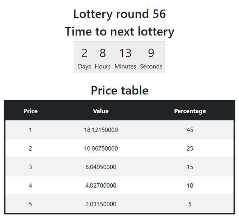
Task: Click the Price table heading
Action: coord(119,90)
